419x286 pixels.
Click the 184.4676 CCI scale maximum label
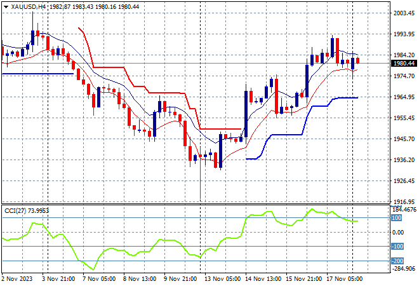[404, 209]
